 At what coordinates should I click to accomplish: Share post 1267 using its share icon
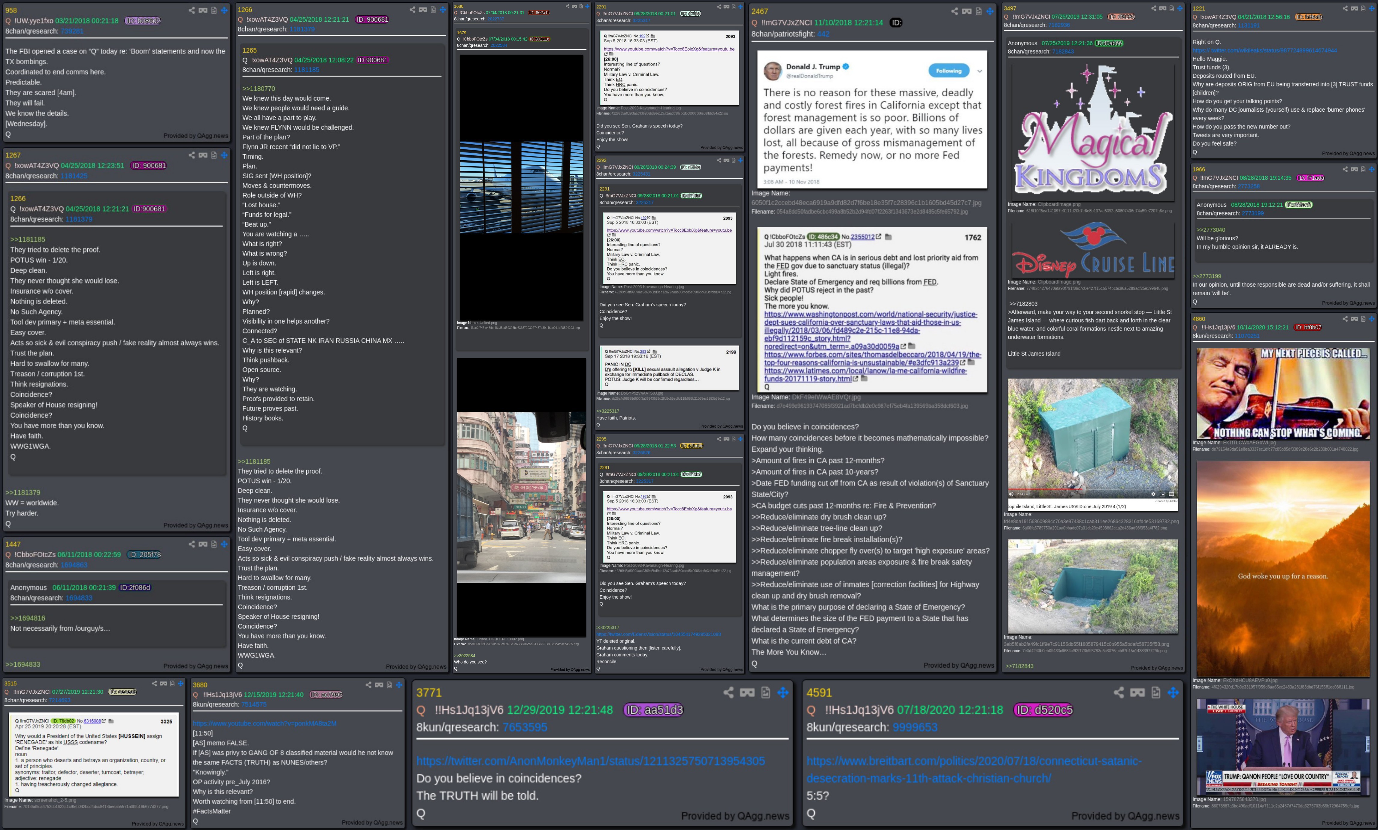tap(192, 155)
